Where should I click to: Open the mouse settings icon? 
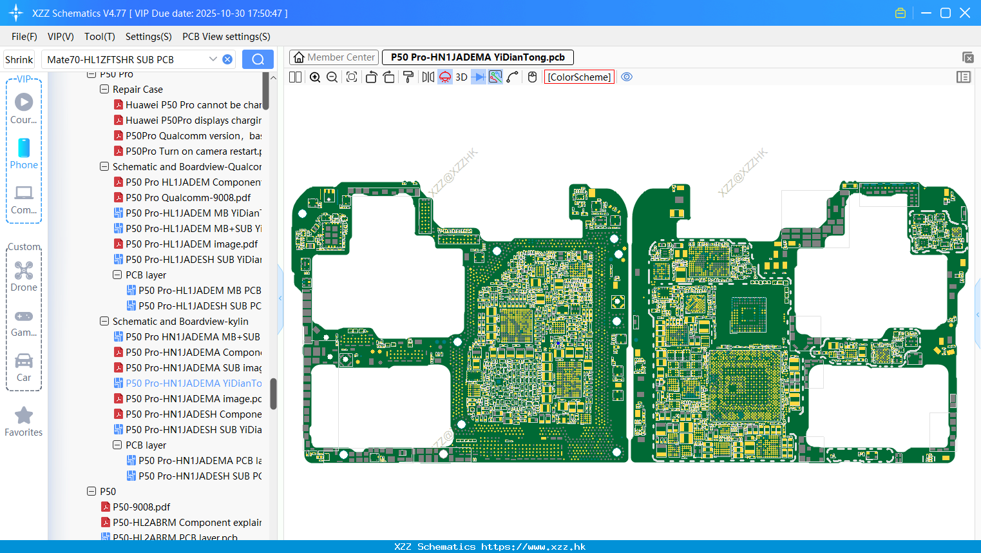(532, 77)
